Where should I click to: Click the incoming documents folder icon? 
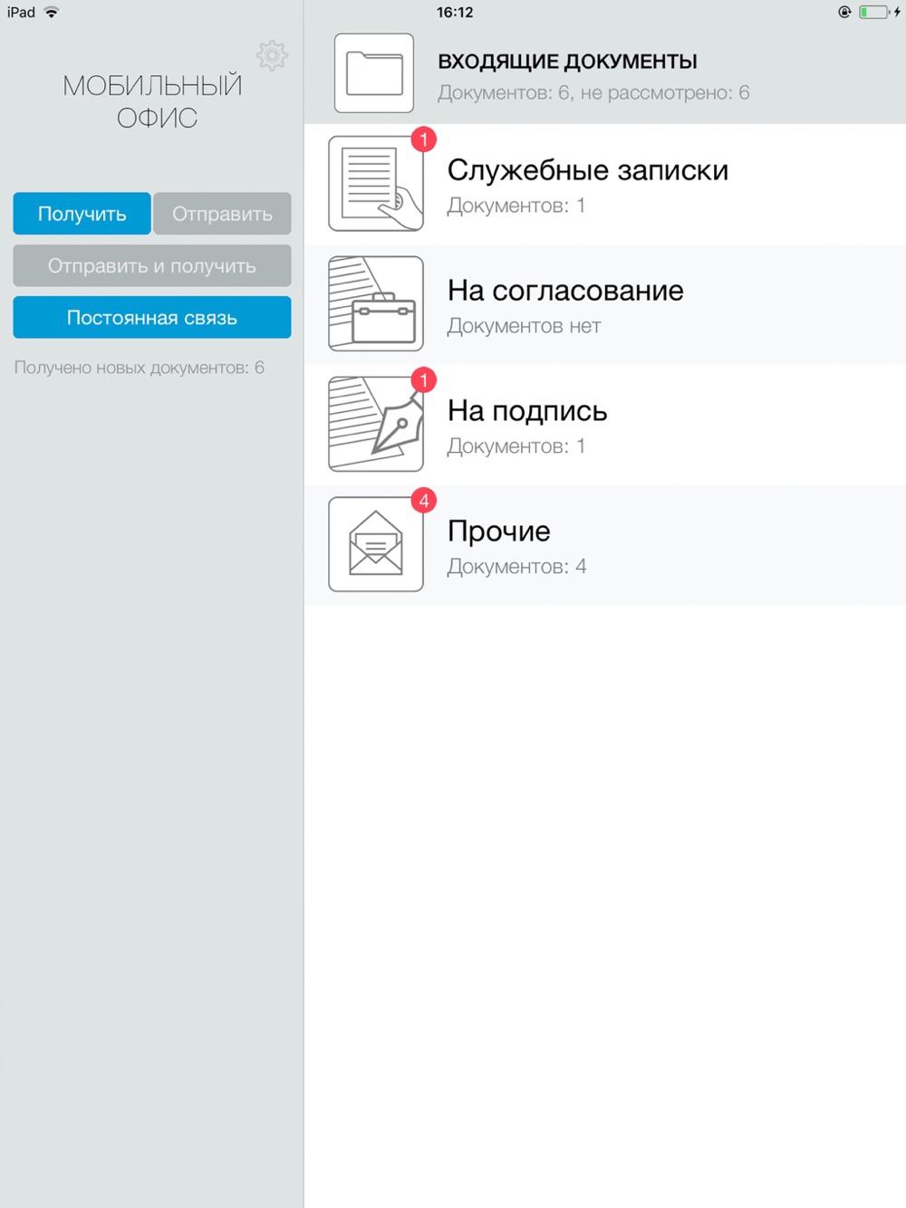374,73
